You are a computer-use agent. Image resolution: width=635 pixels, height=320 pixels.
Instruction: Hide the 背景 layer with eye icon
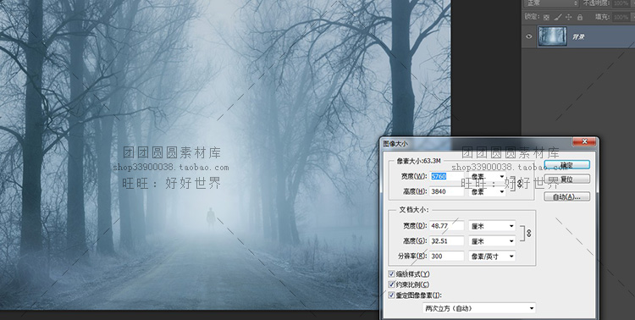529,36
